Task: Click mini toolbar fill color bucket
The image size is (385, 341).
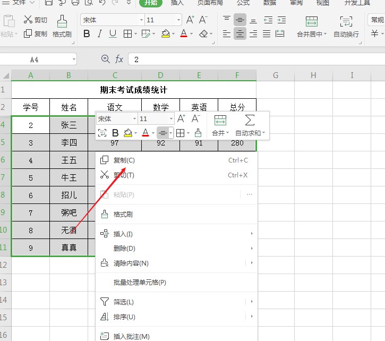Action: (x=128, y=133)
